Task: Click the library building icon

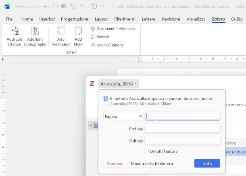Action: pyautogui.click(x=96, y=125)
